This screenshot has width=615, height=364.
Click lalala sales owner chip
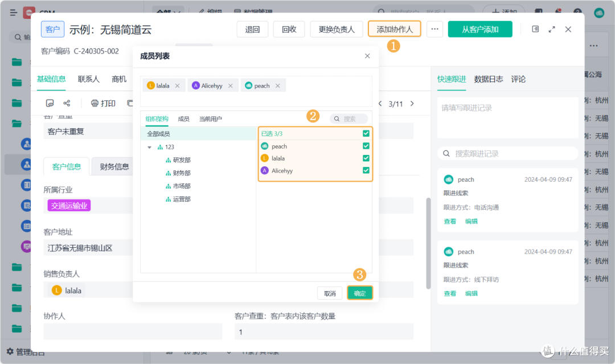pos(67,291)
